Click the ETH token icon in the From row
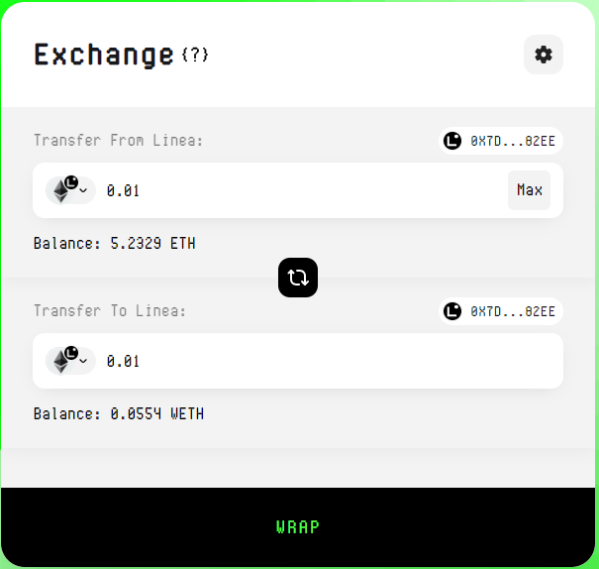Viewport: 599px width, 569px height. (x=62, y=190)
